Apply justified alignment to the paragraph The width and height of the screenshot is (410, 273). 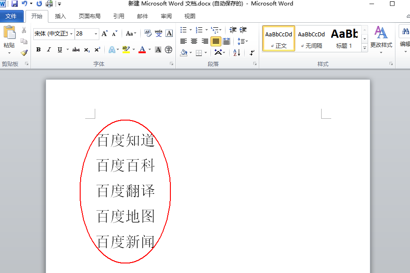pyautogui.click(x=216, y=41)
